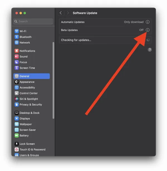
Task: Open the Desktop & Dock label
Action: coord(30,113)
